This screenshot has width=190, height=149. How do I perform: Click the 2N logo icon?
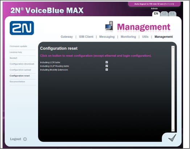point(22,28)
